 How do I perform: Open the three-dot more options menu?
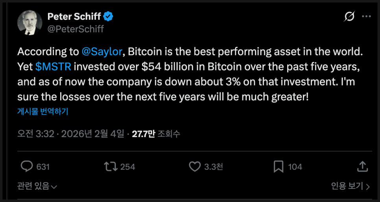click(366, 17)
